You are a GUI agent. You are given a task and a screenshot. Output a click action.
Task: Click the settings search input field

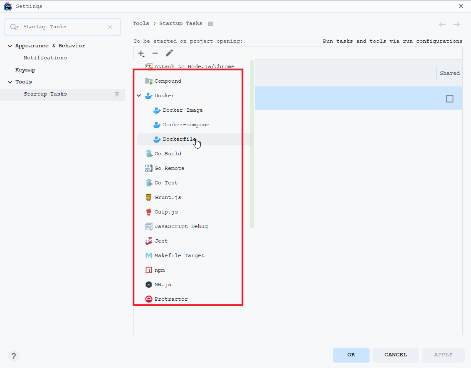[62, 27]
